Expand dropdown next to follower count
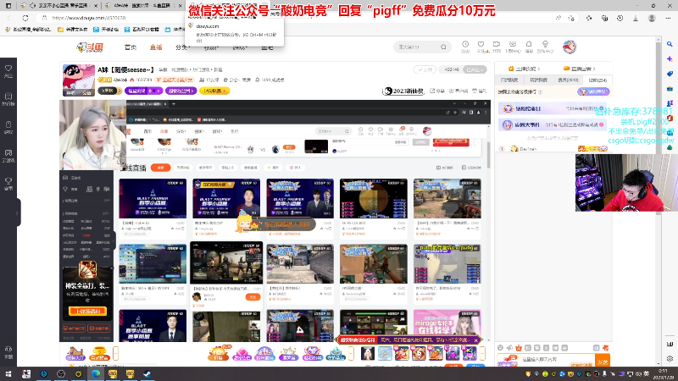 point(481,69)
